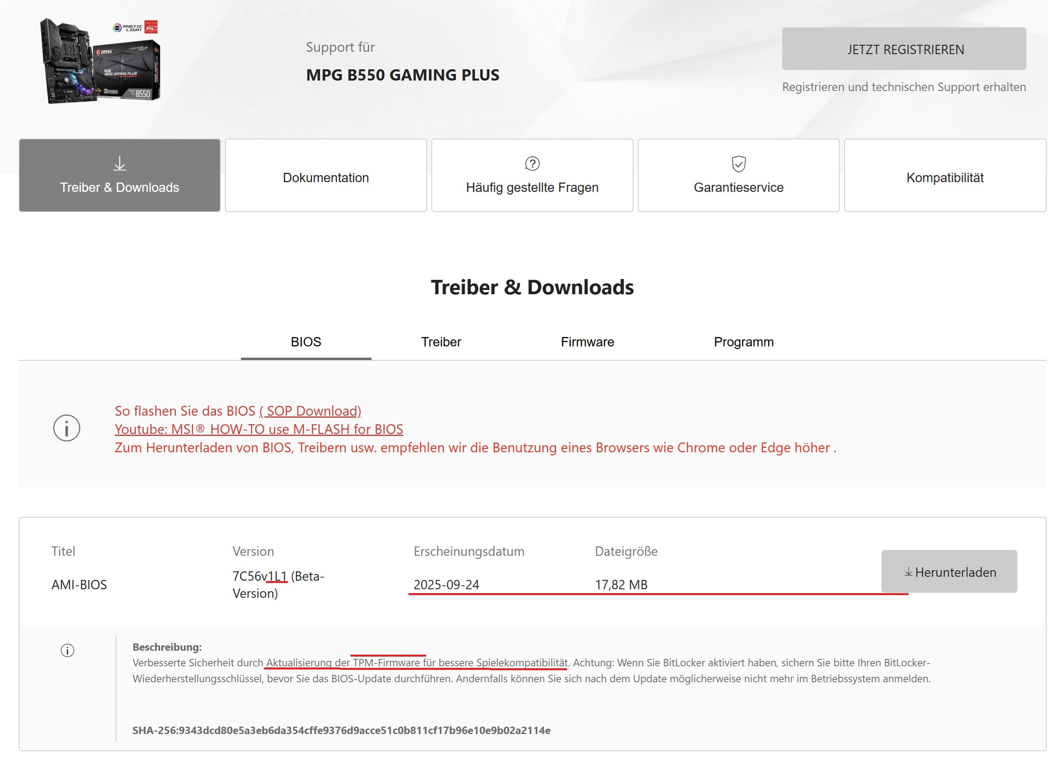Screen dimensions: 1048x757
Task: Download the AMI-BIOS via Herunterladen
Action: click(949, 572)
